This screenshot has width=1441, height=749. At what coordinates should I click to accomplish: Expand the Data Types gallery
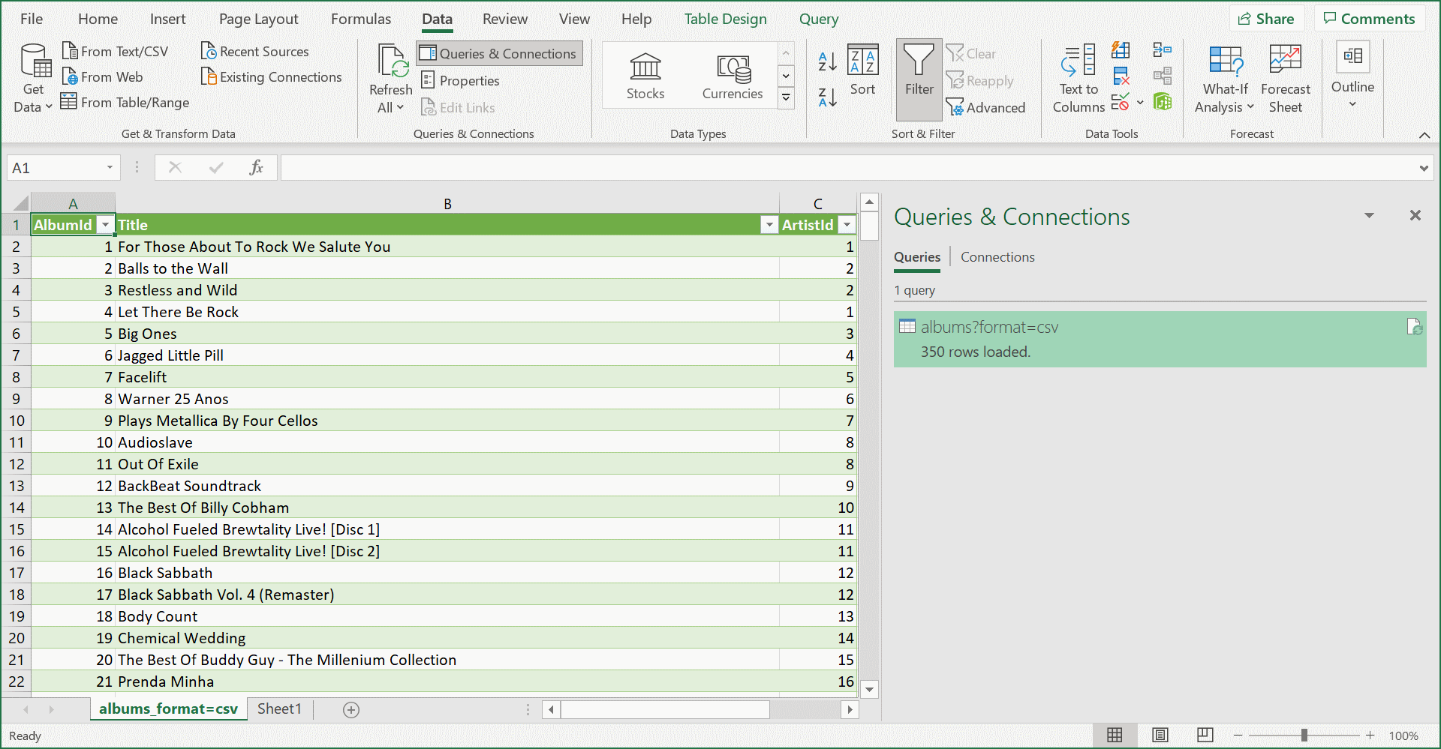[x=786, y=97]
